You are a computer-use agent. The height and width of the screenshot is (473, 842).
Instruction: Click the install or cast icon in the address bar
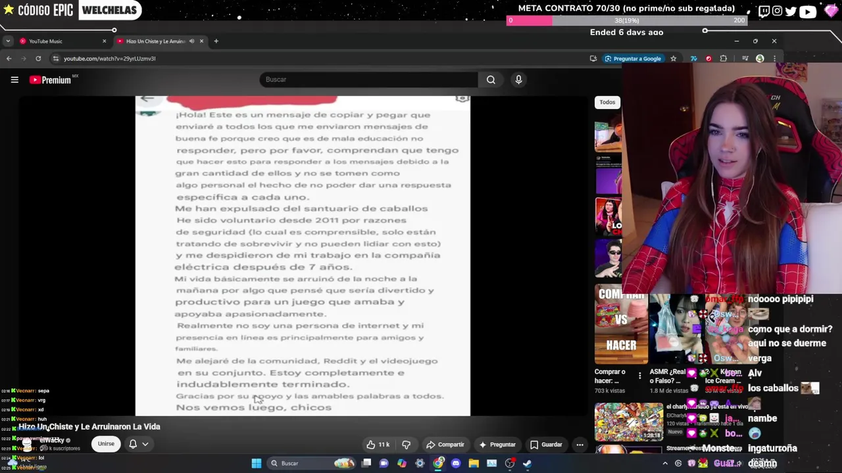coord(593,58)
